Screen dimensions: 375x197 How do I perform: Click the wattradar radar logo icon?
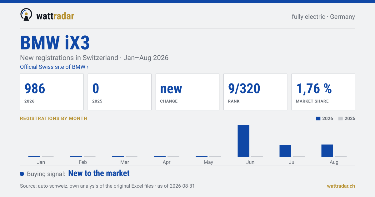click(26, 15)
